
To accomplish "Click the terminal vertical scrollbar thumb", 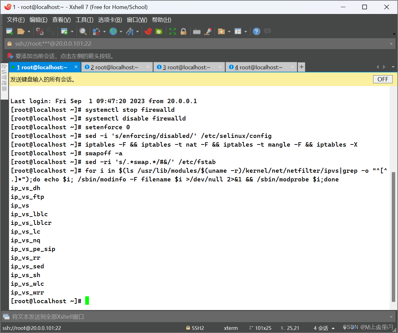I will point(393,237).
